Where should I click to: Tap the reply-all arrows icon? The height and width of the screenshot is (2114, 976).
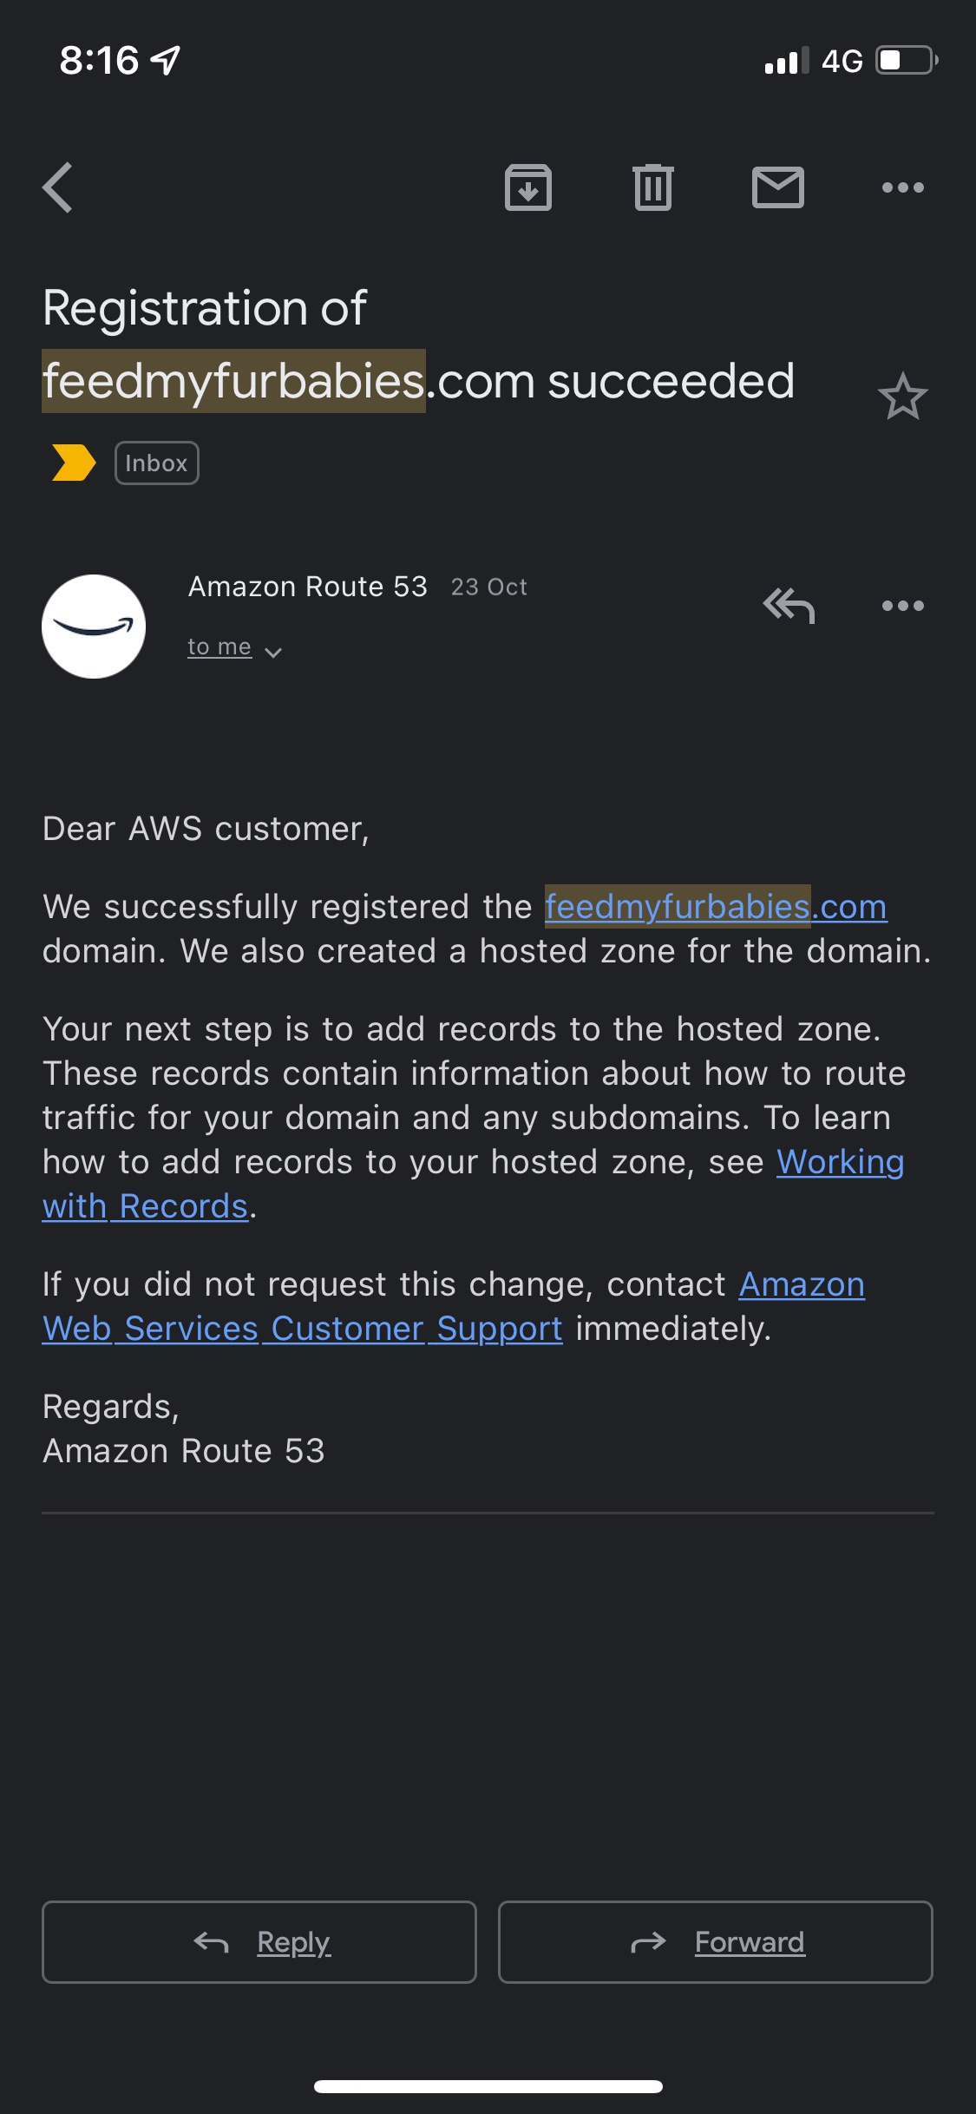click(789, 606)
